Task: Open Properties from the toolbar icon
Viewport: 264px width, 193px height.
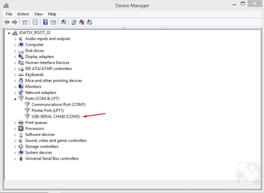Action: coord(35,22)
